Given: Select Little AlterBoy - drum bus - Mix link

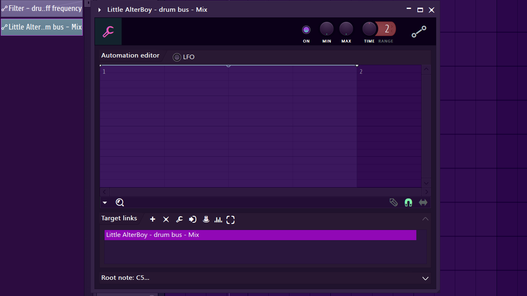Looking at the screenshot, I should 260,235.
